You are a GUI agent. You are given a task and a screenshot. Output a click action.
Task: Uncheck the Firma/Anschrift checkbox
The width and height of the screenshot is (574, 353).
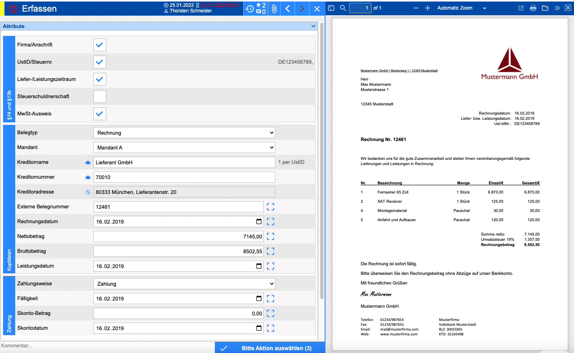(100, 45)
